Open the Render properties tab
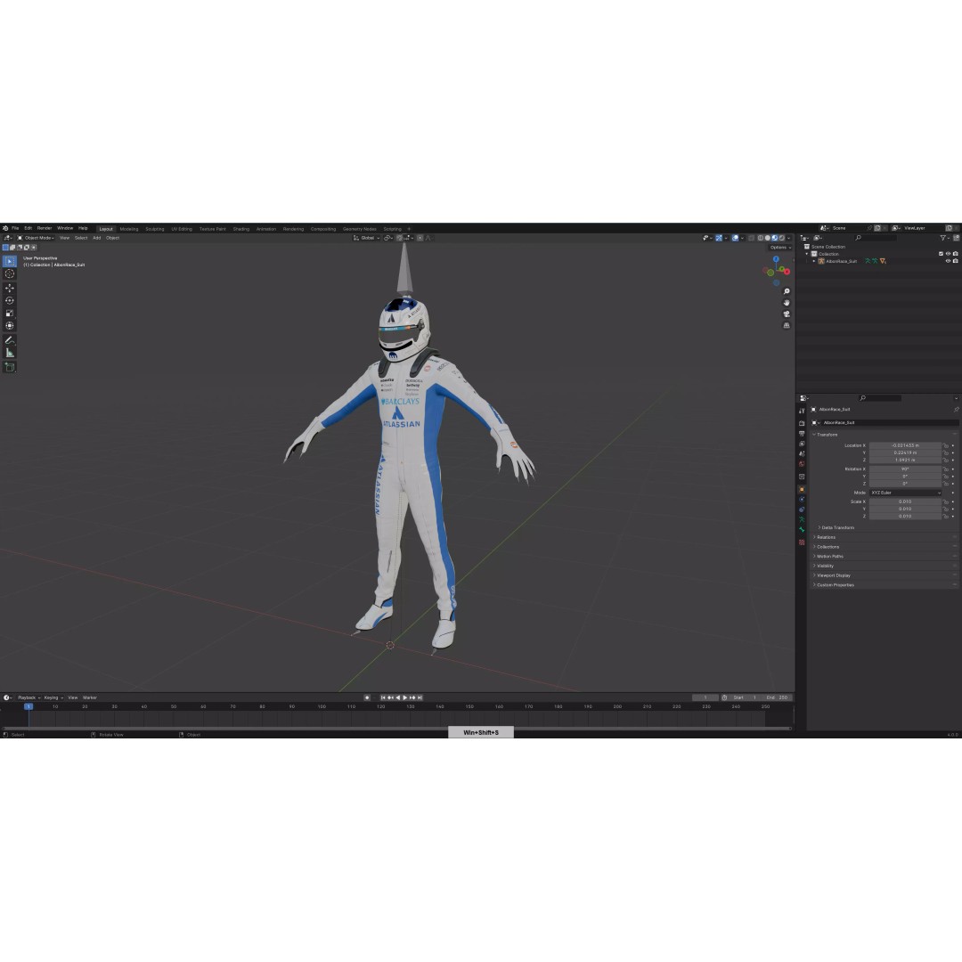Image resolution: width=962 pixels, height=962 pixels. [x=802, y=423]
